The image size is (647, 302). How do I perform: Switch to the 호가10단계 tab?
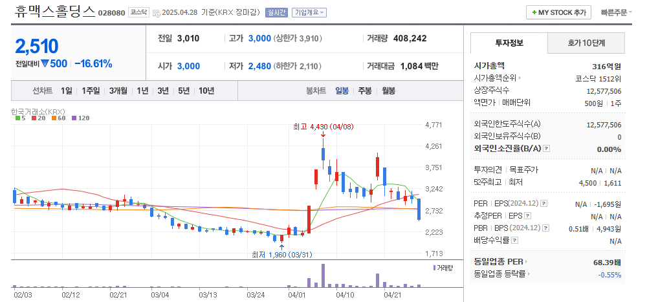(x=586, y=43)
